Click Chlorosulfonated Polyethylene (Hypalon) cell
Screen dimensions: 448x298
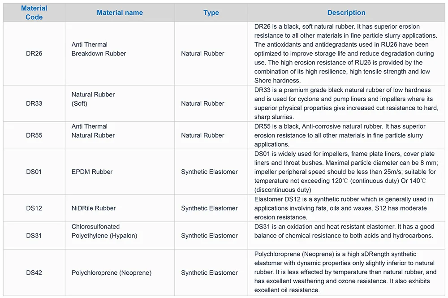pyautogui.click(x=104, y=231)
